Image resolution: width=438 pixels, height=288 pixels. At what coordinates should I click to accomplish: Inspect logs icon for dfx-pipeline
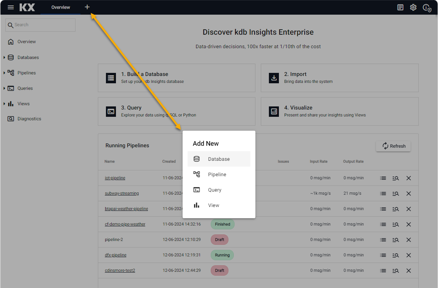pyautogui.click(x=396, y=255)
